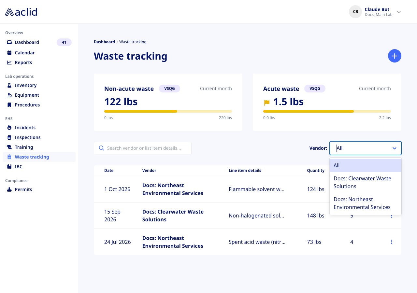
Task: Click the Non-acute waste progress bar
Action: (168, 111)
